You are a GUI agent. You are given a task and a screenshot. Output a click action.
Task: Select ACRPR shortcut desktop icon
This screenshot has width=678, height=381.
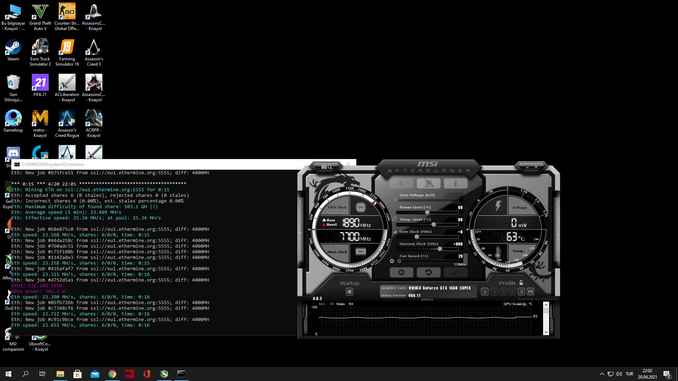94,123
